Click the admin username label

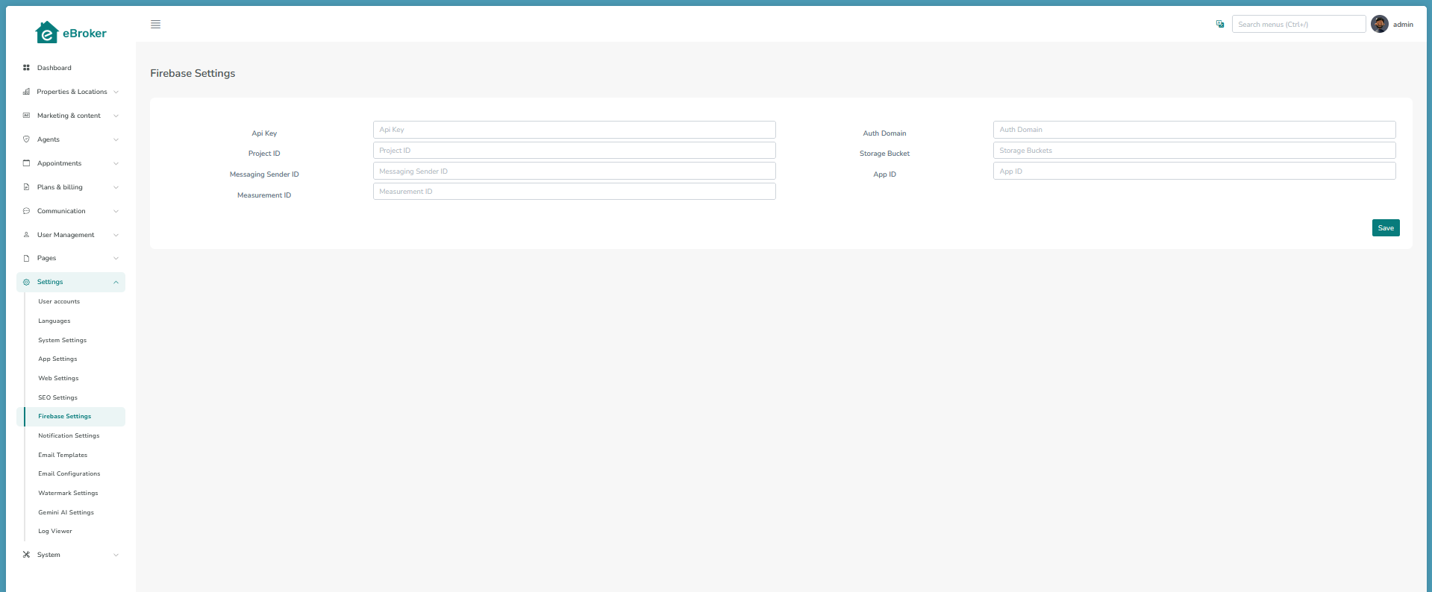click(1403, 25)
